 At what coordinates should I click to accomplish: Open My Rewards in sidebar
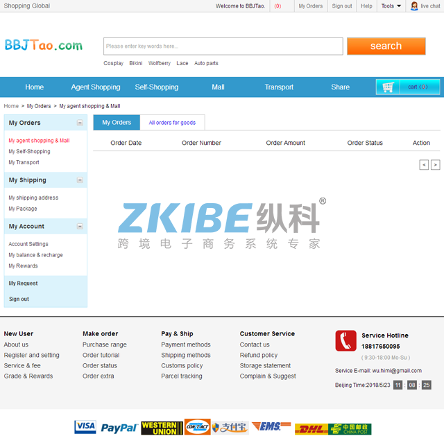click(x=23, y=265)
